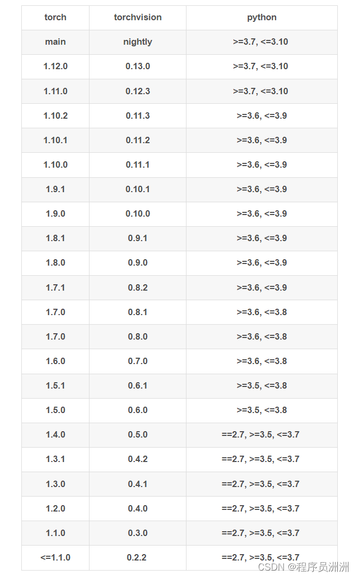Click torchvision version 0.13.0 cell

coord(137,67)
